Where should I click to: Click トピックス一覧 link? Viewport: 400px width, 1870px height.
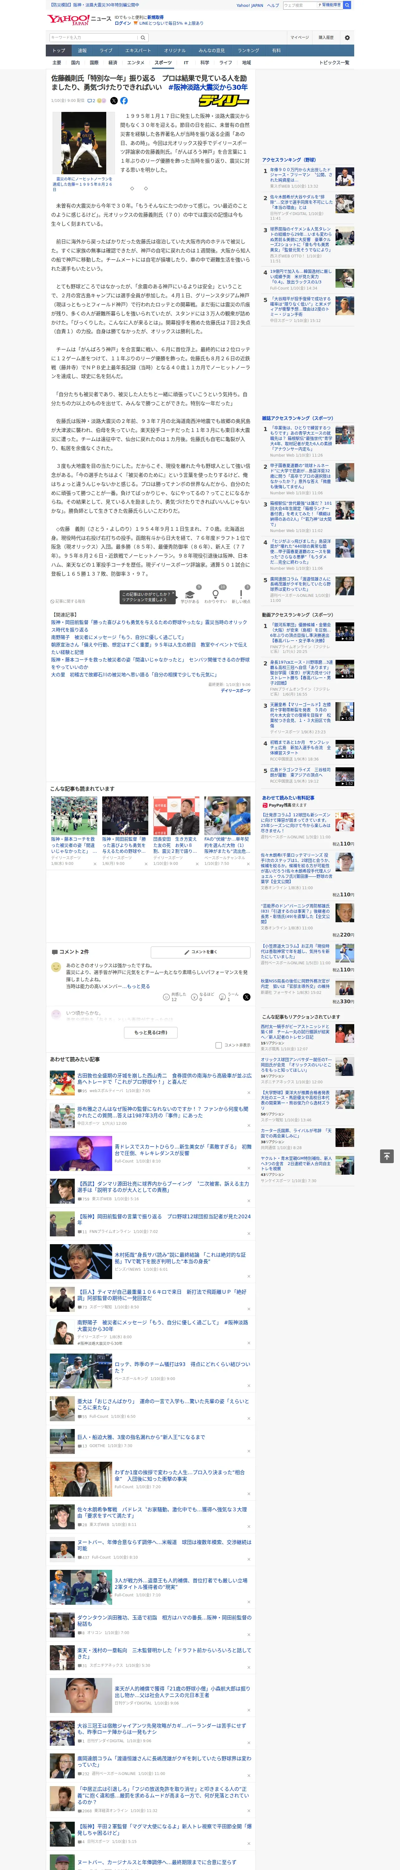click(334, 62)
